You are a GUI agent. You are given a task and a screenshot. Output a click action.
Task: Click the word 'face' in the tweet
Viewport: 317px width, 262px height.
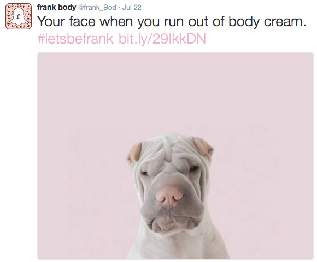[82, 21]
